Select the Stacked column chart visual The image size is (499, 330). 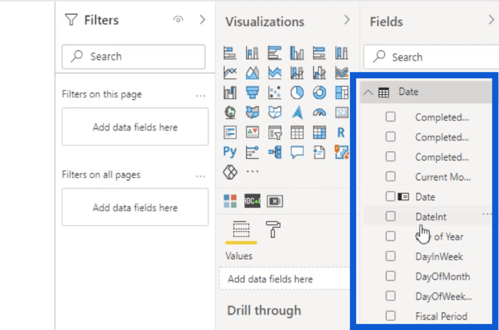coord(252,53)
